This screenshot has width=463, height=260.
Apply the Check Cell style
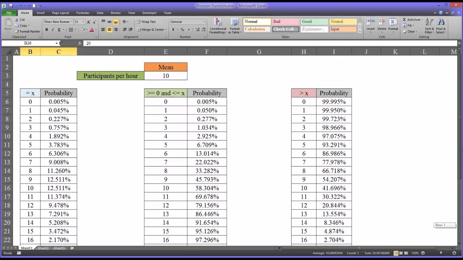pos(286,29)
